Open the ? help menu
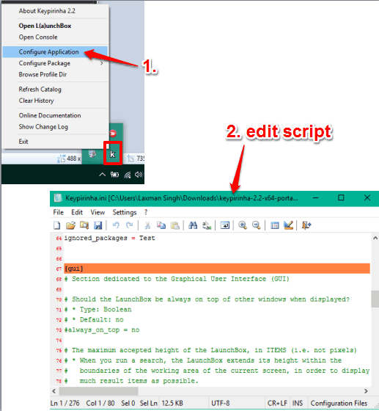Image resolution: width=379 pixels, height=411 pixels. (x=146, y=212)
